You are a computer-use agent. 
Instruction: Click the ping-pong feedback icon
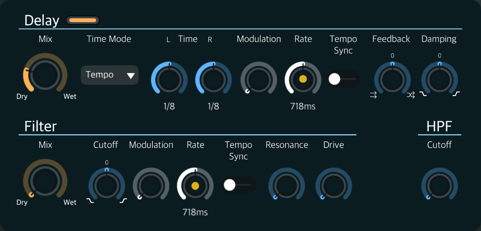pyautogui.click(x=411, y=95)
